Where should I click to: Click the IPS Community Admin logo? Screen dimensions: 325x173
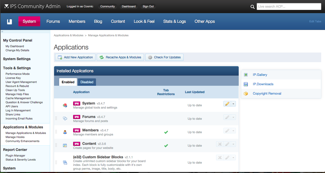pos(32,6)
